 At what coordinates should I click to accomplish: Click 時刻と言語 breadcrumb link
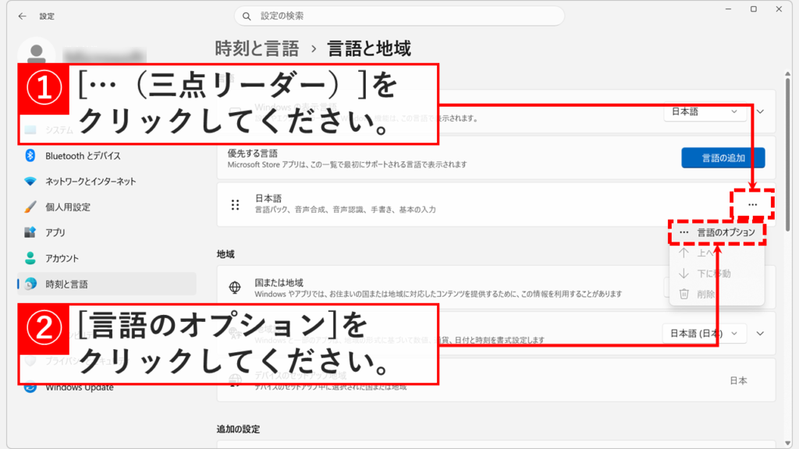coord(257,49)
